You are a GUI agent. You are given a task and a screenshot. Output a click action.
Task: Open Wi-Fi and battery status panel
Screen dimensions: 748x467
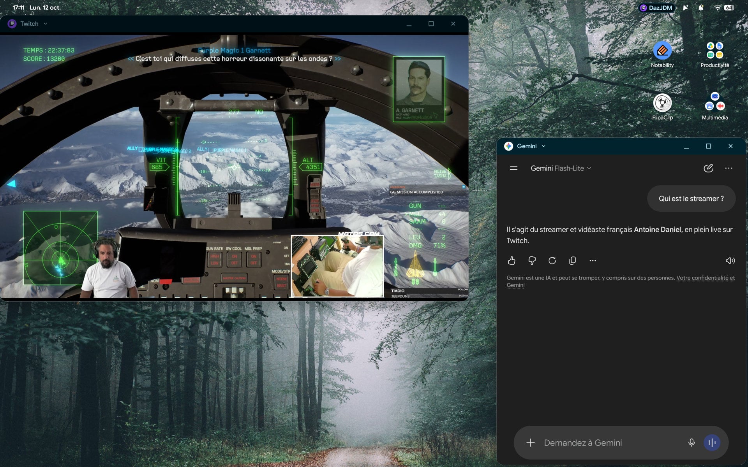724,8
